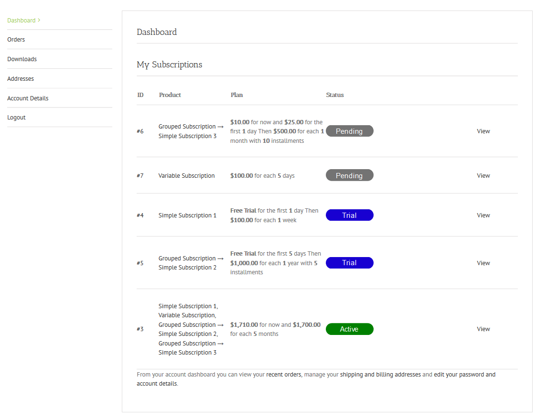Click Simple Subscription 1 product in row #4

point(187,215)
